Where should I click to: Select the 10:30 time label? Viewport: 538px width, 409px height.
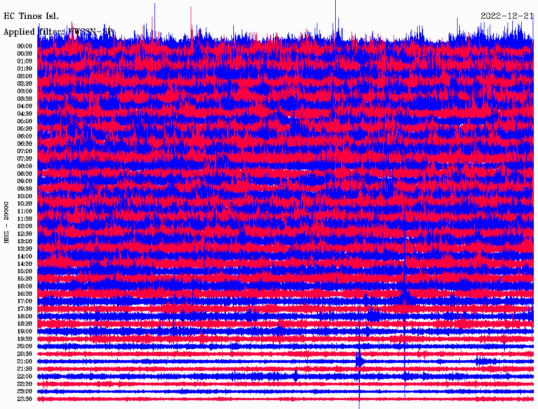pos(25,203)
